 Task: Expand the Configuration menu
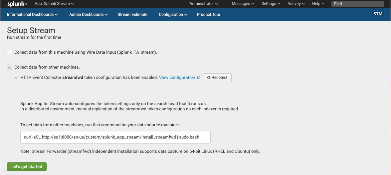[173, 14]
